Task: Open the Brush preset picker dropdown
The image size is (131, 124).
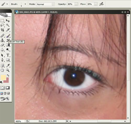Action: point(25,4)
